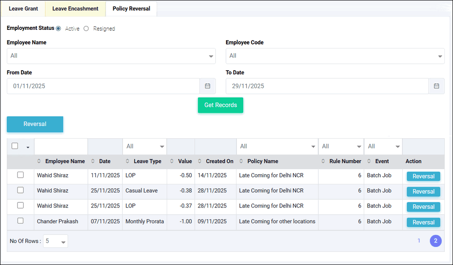Tick the select-all checkbox in table header
This screenshot has height=265, width=453.
point(15,146)
